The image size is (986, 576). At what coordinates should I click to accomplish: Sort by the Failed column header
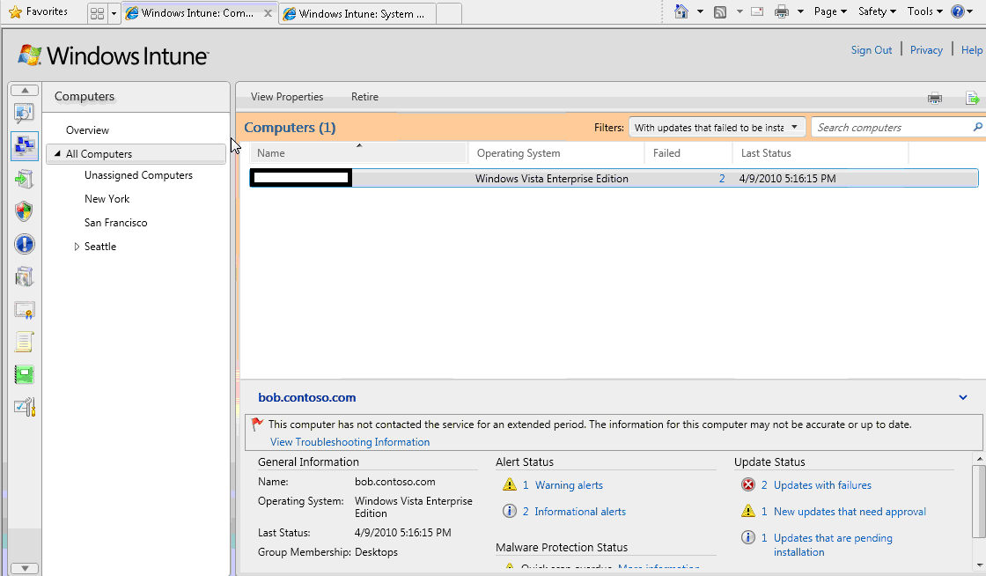click(688, 152)
